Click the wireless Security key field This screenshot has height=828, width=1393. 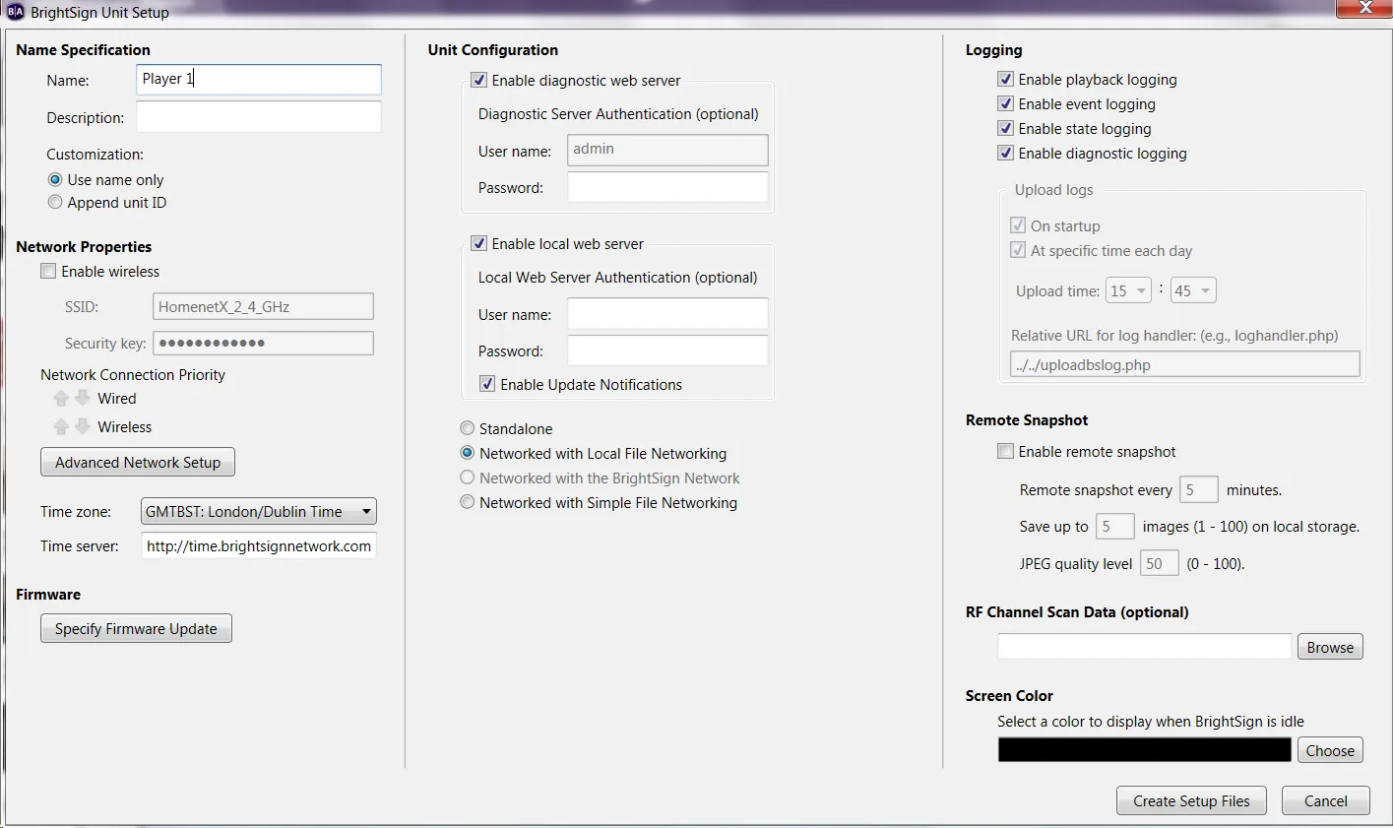263,344
